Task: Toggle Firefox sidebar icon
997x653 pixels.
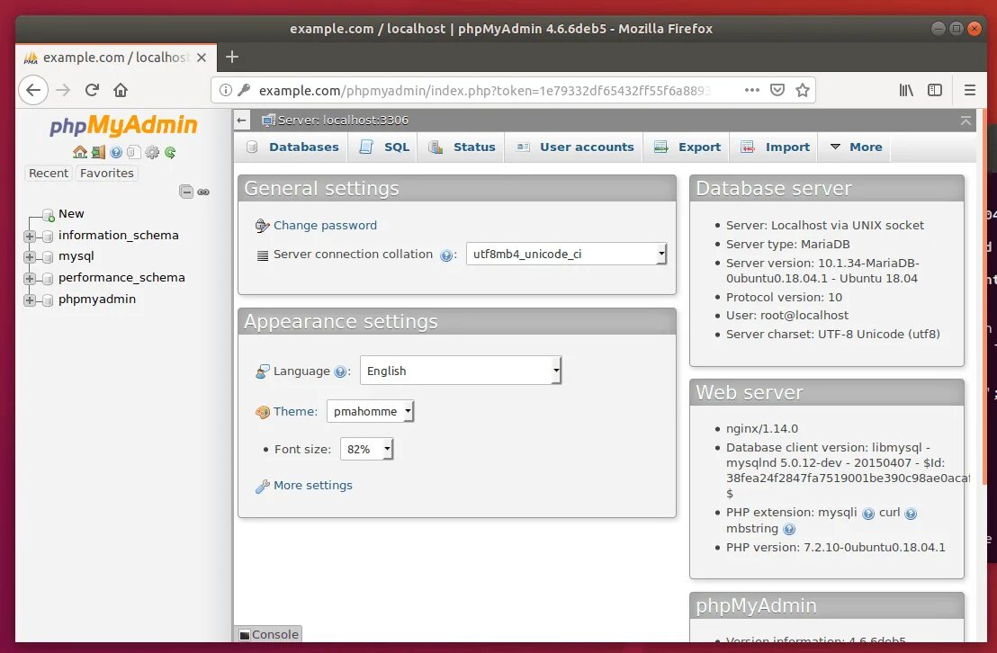Action: (x=935, y=90)
